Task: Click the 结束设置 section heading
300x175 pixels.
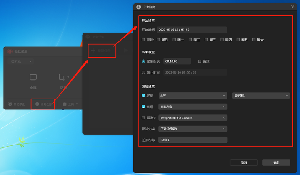Action: click(148, 52)
